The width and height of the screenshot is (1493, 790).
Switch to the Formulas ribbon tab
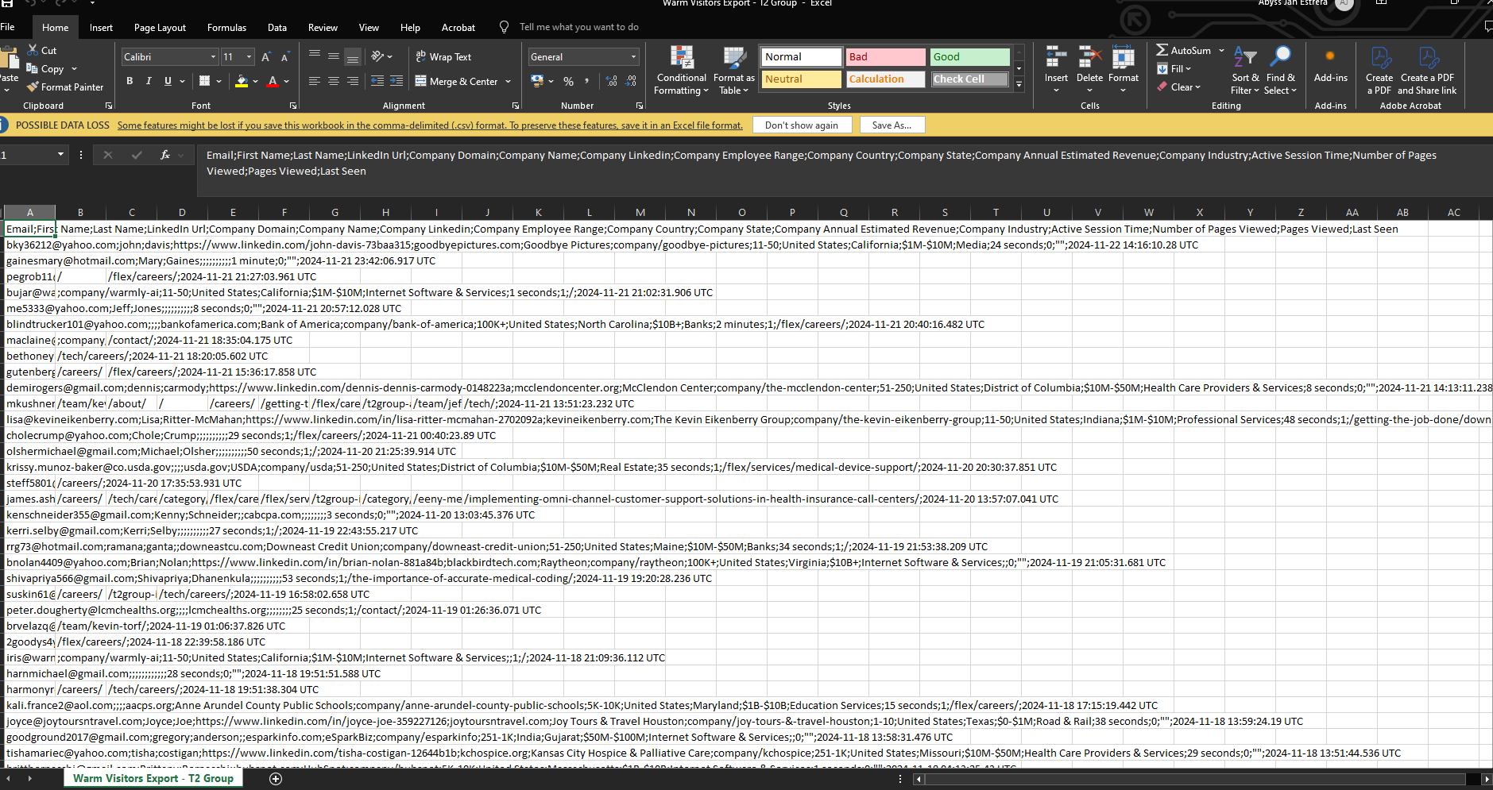click(226, 28)
